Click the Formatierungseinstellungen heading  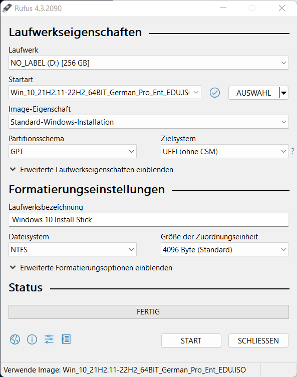click(87, 189)
